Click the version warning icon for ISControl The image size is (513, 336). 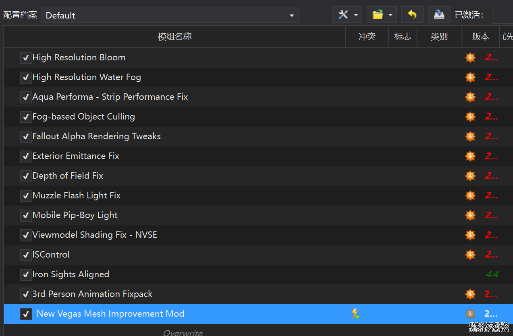pyautogui.click(x=470, y=255)
